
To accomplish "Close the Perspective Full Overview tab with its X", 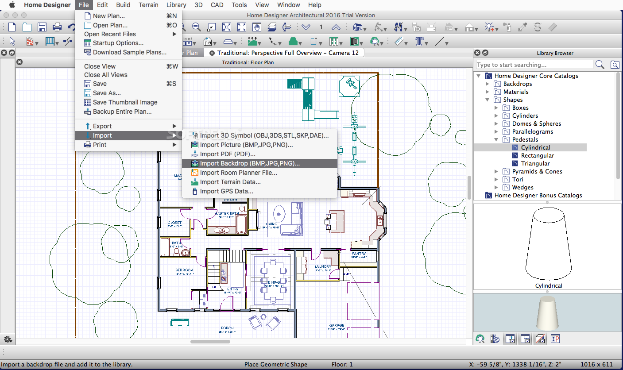I will click(212, 53).
